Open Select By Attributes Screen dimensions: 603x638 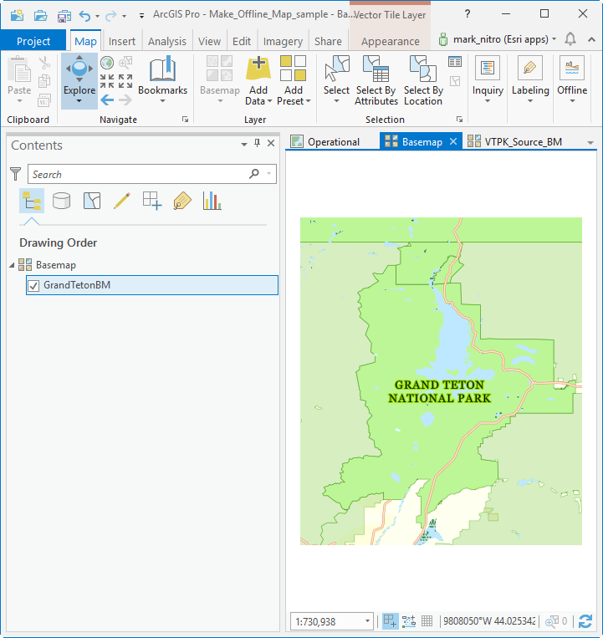click(x=376, y=80)
